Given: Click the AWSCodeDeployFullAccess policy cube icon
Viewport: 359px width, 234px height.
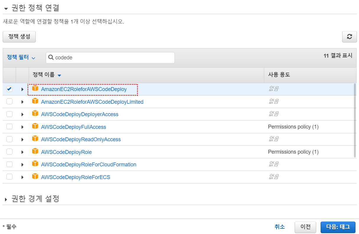Looking at the screenshot, I should [35, 126].
